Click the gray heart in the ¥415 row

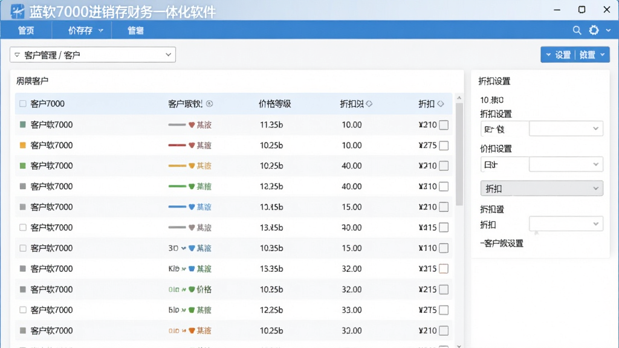click(x=192, y=228)
